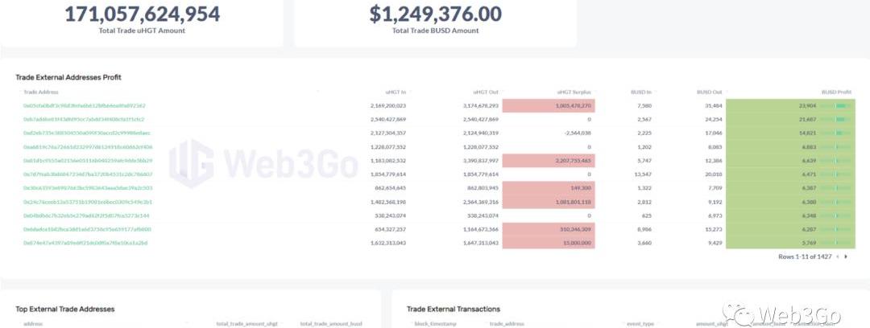Sort transactions by block_timestamp column
This screenshot has height=328, width=870.
pyautogui.click(x=433, y=324)
